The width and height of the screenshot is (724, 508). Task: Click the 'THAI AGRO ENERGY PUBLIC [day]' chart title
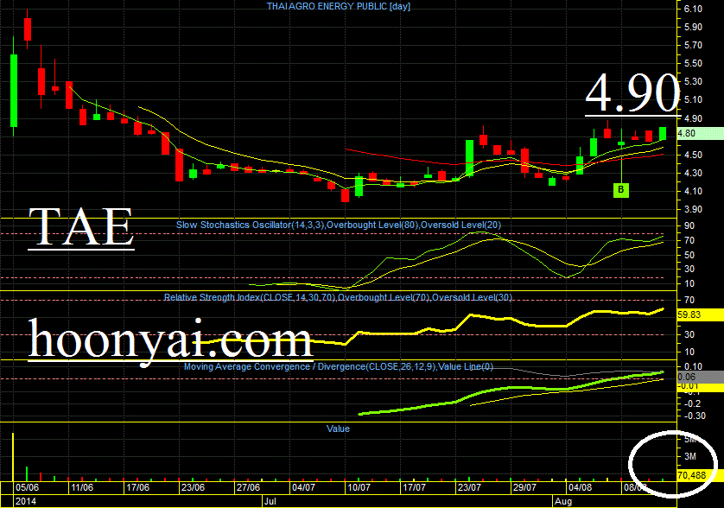339,6
